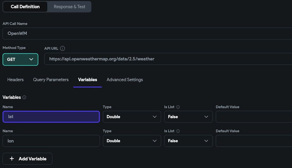Screen dimensions: 292x168
Task: Click the info icon next to Variables heading
Action: pos(24,97)
